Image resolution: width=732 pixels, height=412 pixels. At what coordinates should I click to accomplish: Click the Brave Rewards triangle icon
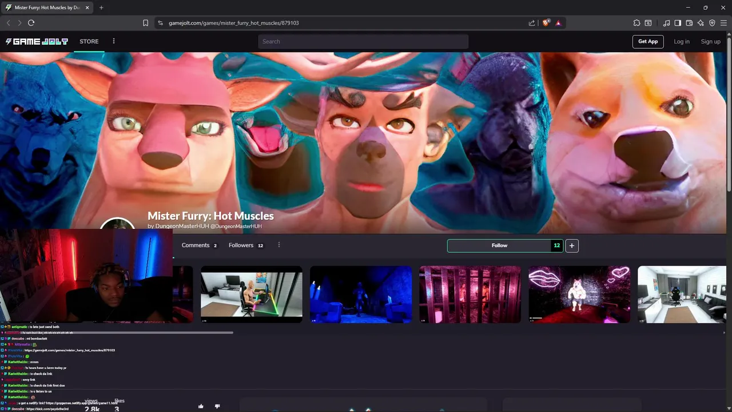tap(558, 23)
